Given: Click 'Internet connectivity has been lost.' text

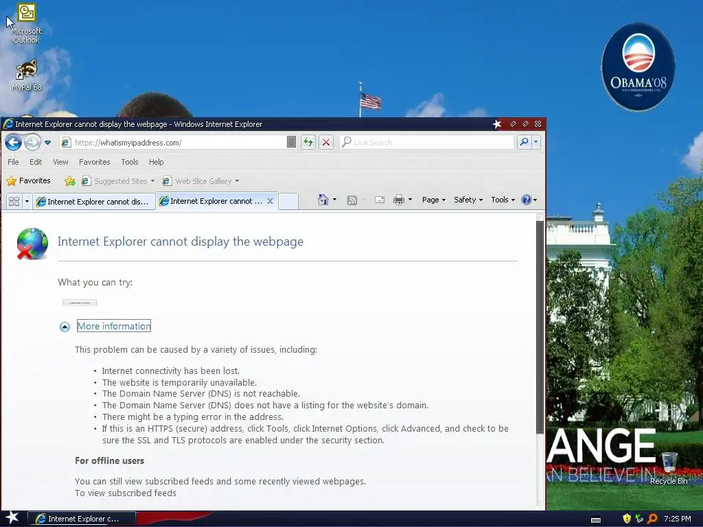Looking at the screenshot, I should 171,371.
